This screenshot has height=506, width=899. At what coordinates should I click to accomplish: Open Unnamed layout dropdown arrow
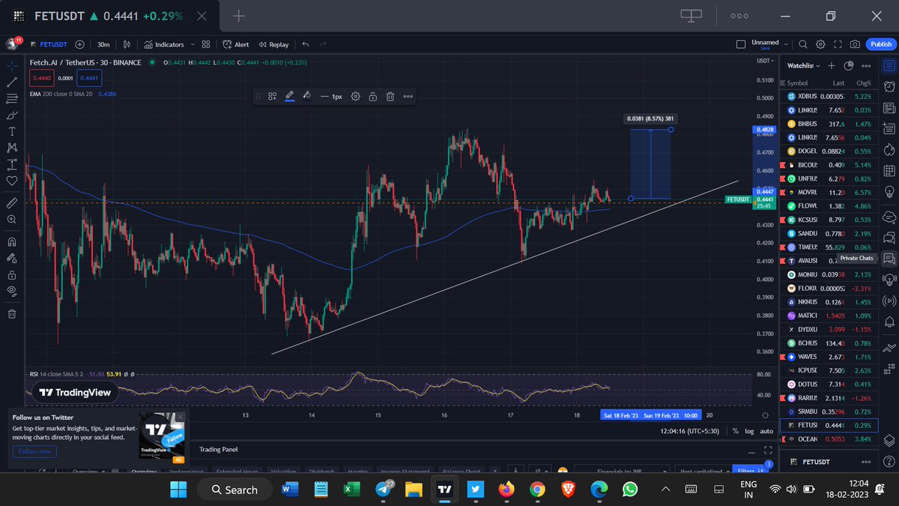(786, 44)
